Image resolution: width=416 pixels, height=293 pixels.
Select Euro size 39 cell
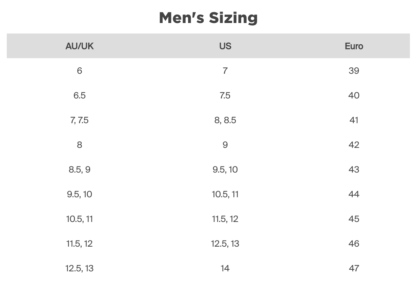coord(354,71)
